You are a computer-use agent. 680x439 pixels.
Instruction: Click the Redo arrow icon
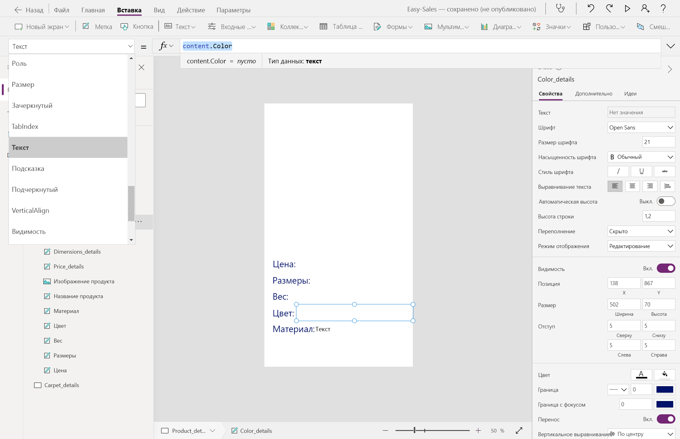click(609, 8)
